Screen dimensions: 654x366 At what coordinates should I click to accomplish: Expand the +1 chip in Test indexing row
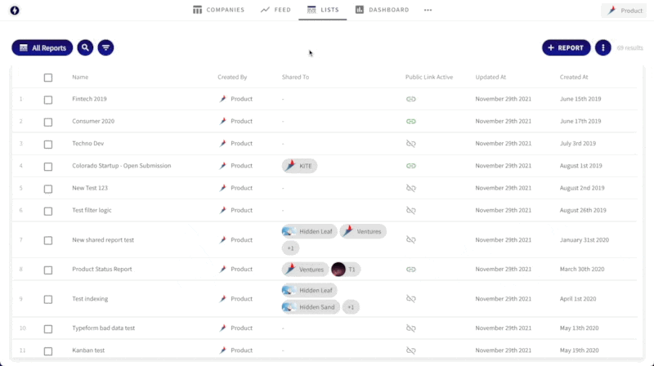[x=350, y=307]
